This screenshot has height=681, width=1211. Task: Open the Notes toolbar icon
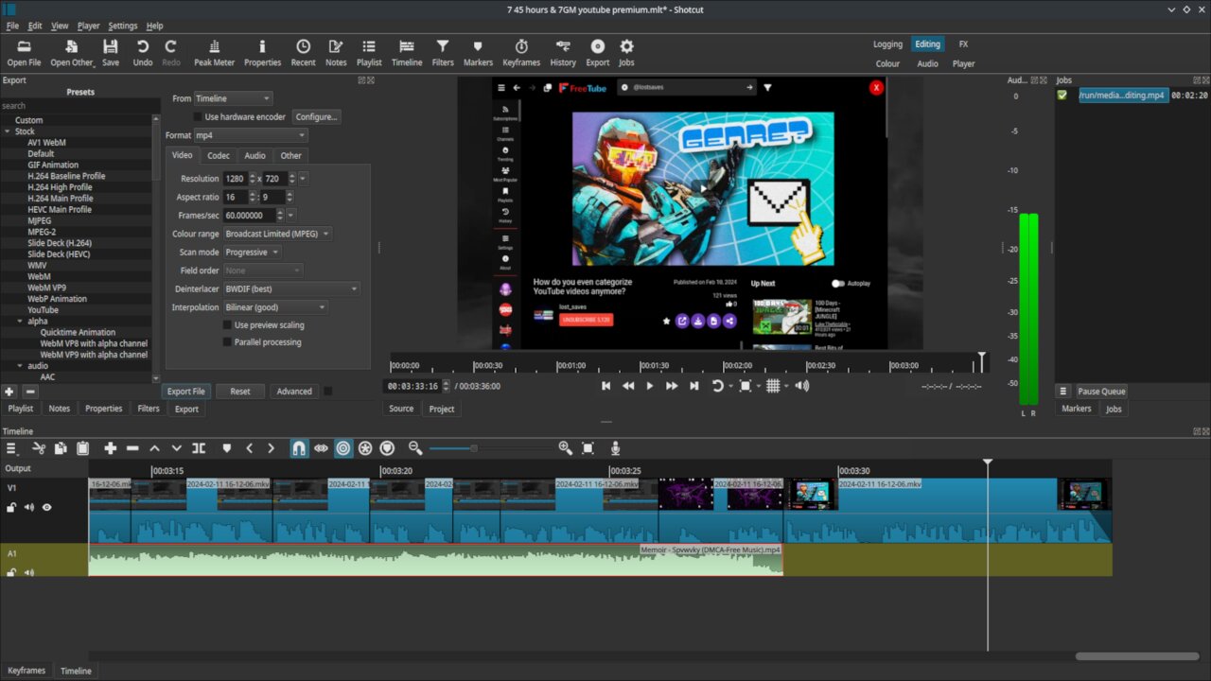tap(336, 53)
